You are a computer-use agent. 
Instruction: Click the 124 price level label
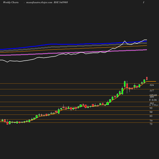click(x=152, y=85)
